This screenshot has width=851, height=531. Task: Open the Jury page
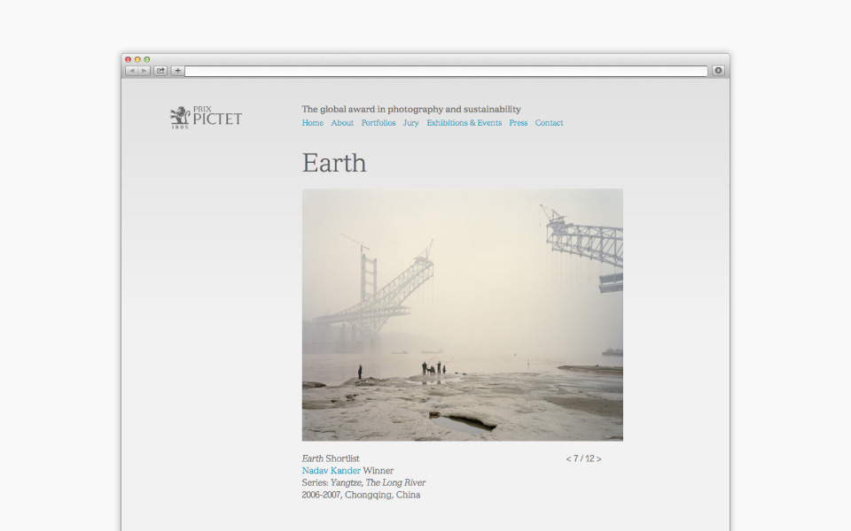[410, 123]
